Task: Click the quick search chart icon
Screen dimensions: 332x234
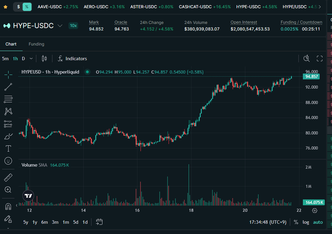Action: 307,58
